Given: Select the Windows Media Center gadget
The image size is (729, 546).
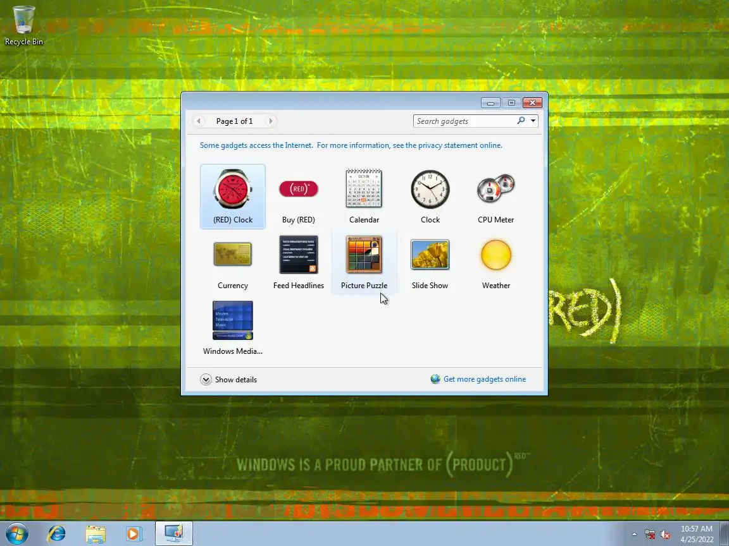Looking at the screenshot, I should 232,327.
